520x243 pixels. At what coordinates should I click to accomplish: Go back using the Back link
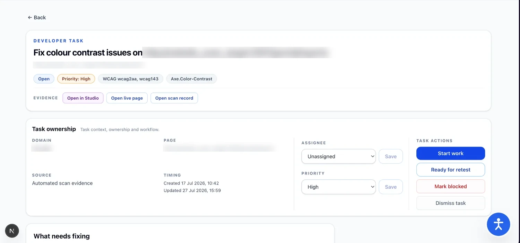pos(37,17)
